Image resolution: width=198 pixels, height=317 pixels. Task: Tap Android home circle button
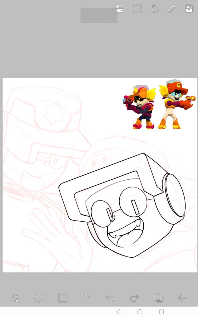[140, 312]
